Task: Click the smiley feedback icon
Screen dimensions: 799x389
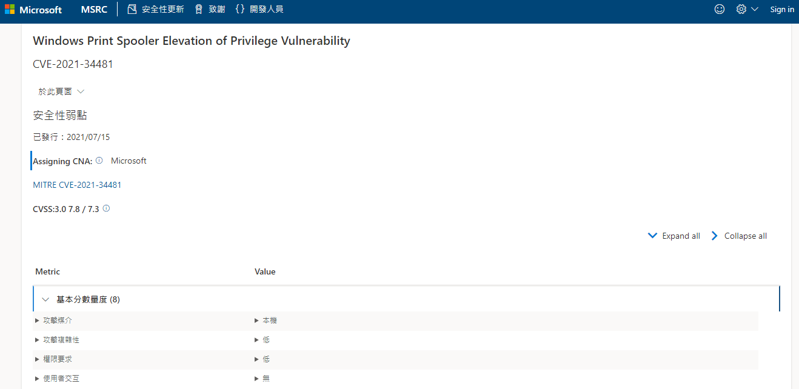Action: [x=720, y=9]
